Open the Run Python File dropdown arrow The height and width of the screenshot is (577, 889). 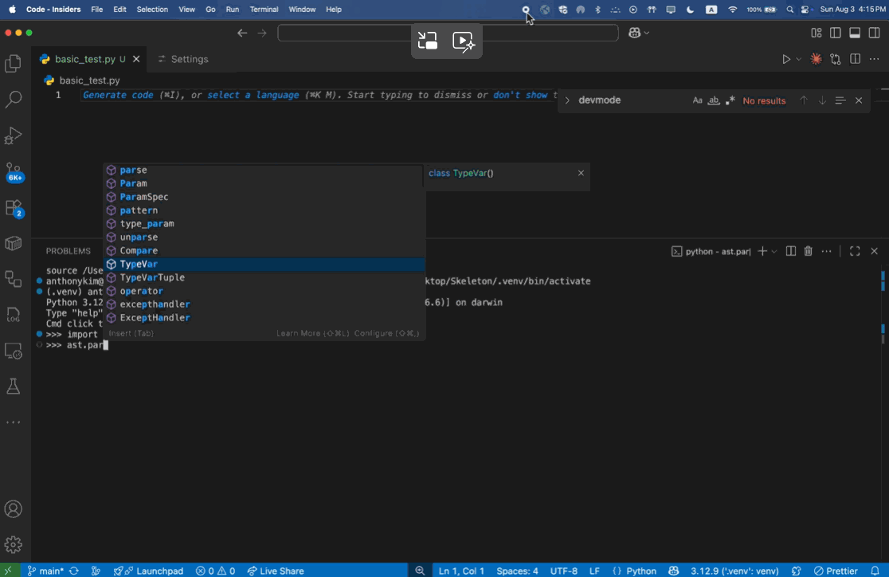799,60
